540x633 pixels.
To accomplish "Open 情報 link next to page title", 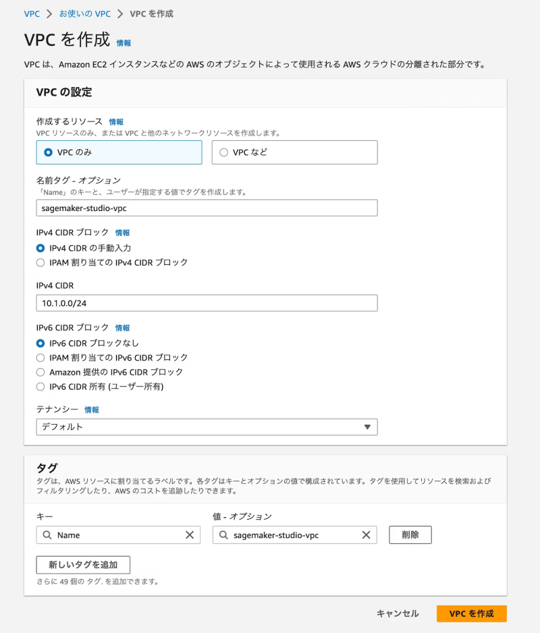I will coord(124,42).
